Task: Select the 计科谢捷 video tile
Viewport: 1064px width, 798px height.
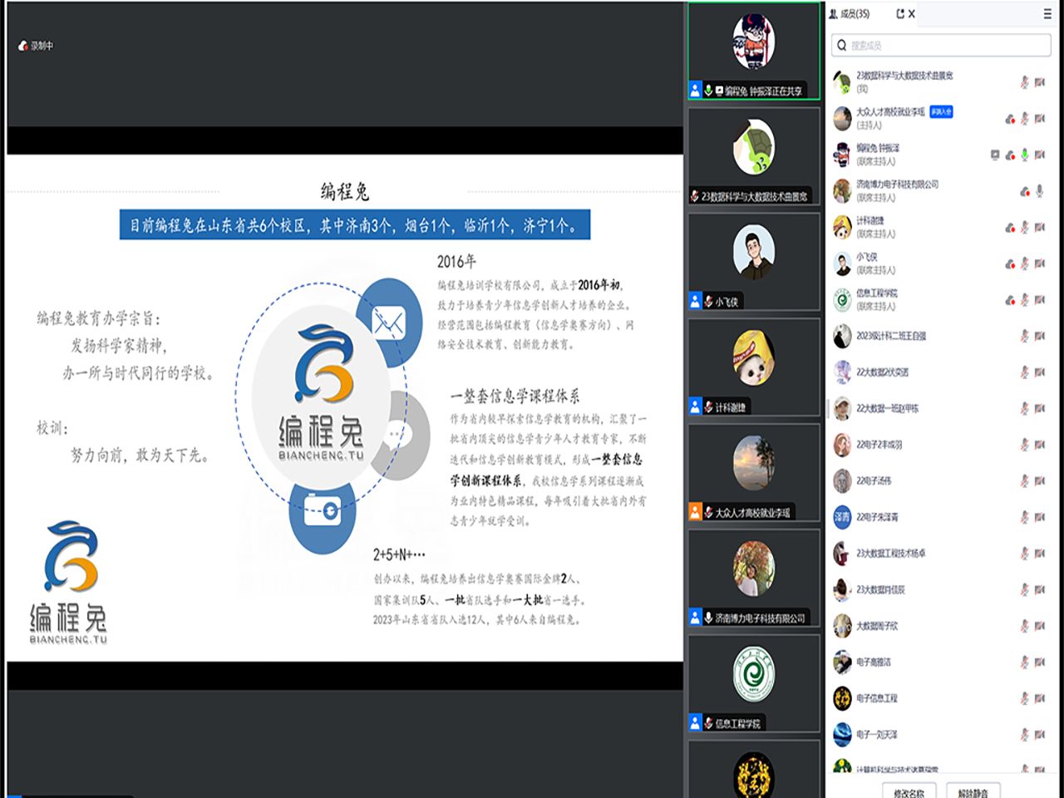Action: [754, 367]
